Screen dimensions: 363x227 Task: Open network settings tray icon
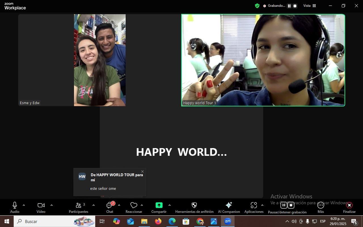coord(315,221)
